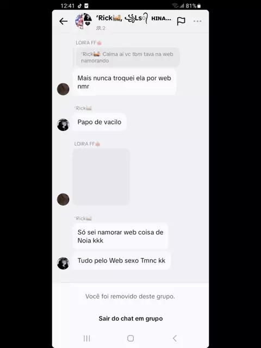Image resolution: width=261 pixels, height=348 pixels.
Task: Tap the quoted reply "Calma aí vc tbm"
Action: tap(128, 57)
